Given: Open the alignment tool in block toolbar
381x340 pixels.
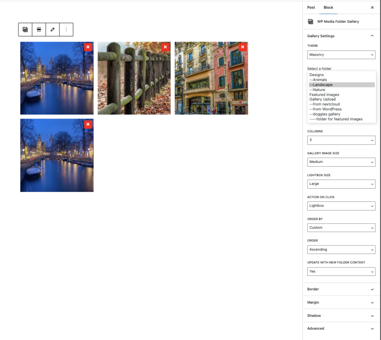Looking at the screenshot, I should click(x=39, y=30).
